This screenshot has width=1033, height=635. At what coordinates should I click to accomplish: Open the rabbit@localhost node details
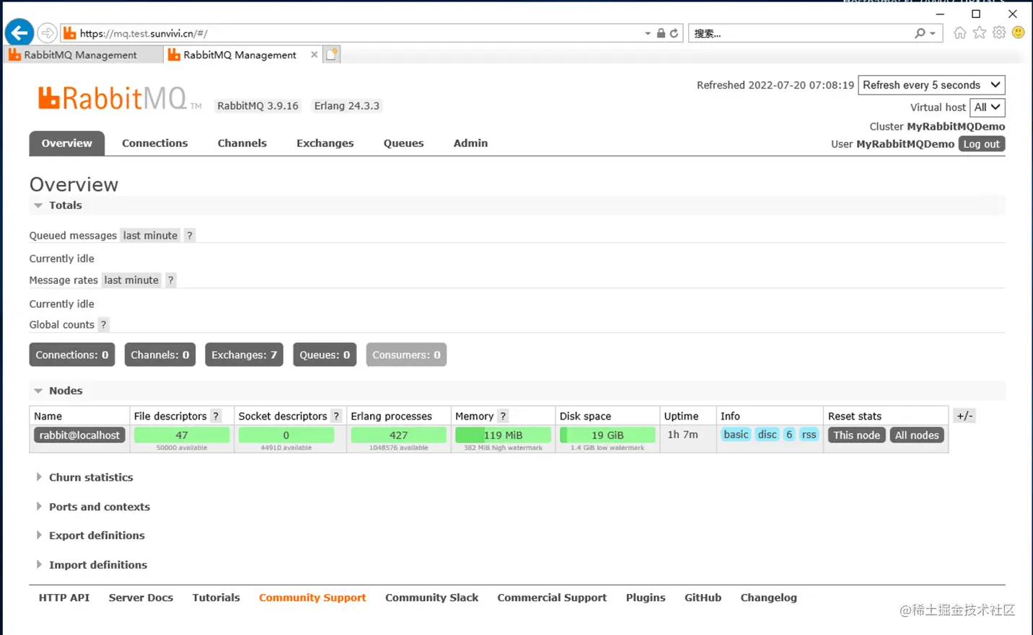[79, 435]
